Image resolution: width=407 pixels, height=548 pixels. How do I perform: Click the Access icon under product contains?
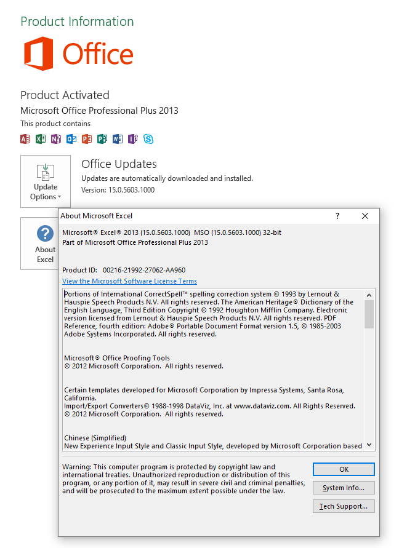25,139
